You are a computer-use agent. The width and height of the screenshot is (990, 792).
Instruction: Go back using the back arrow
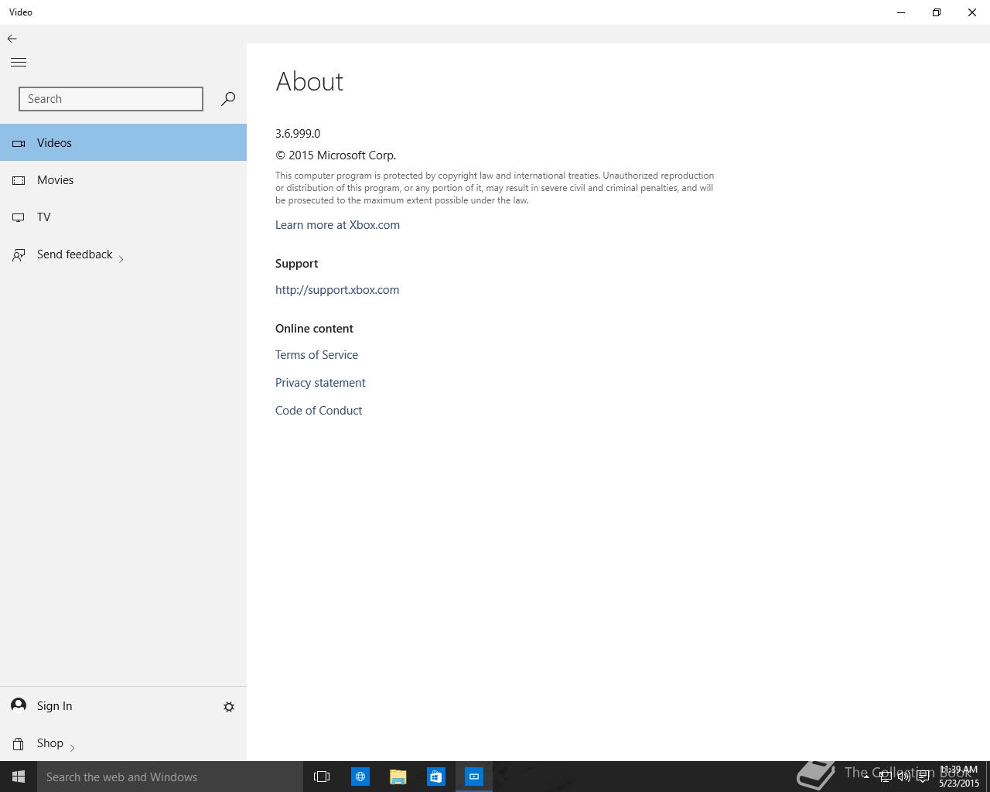click(x=12, y=38)
